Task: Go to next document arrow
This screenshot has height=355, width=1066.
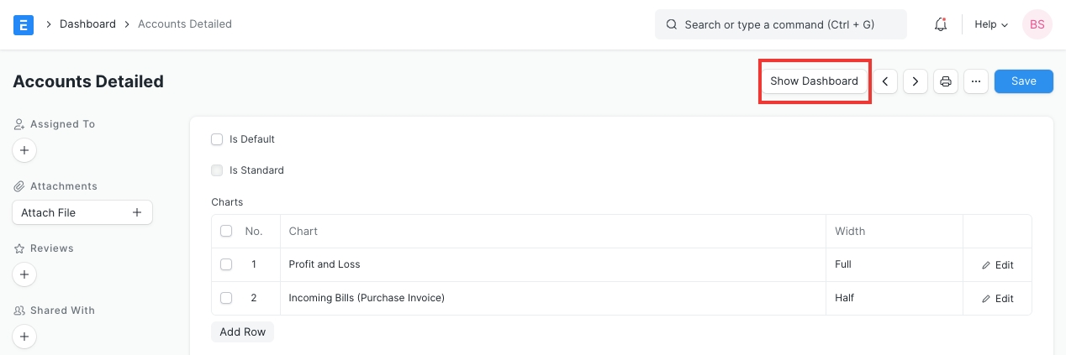Action: [915, 81]
